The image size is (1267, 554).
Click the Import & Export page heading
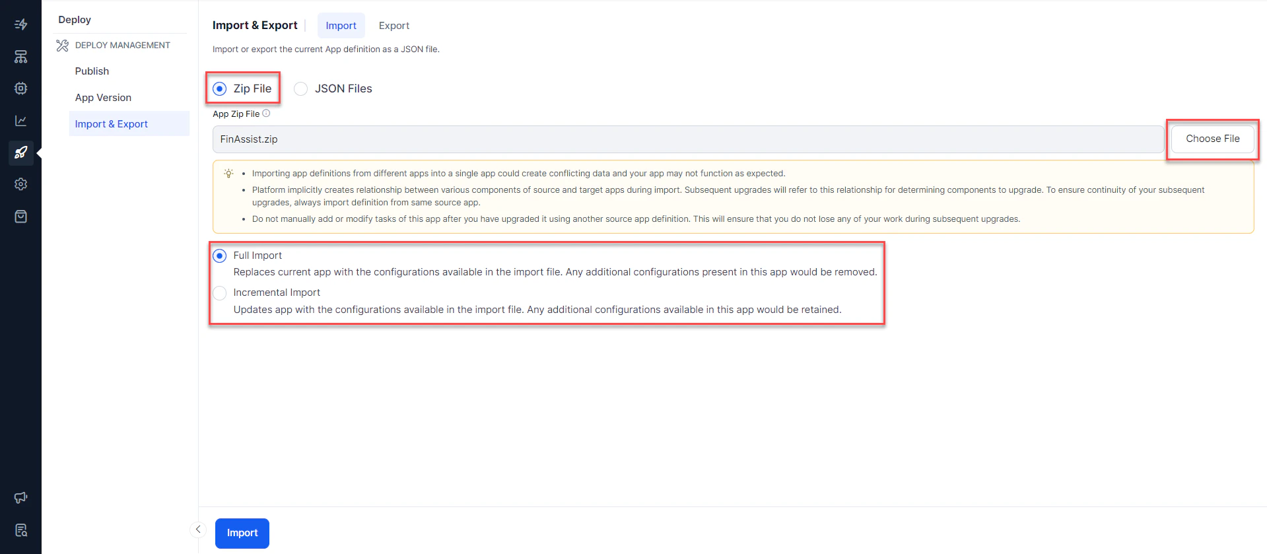[x=255, y=25]
